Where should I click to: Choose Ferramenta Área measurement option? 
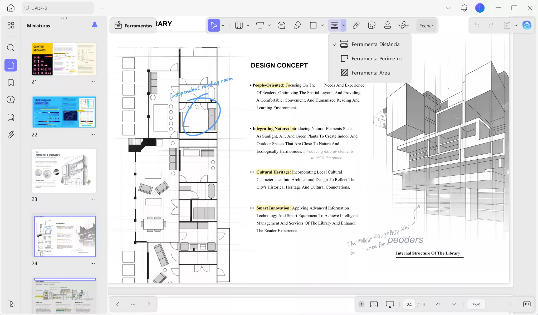coord(370,73)
